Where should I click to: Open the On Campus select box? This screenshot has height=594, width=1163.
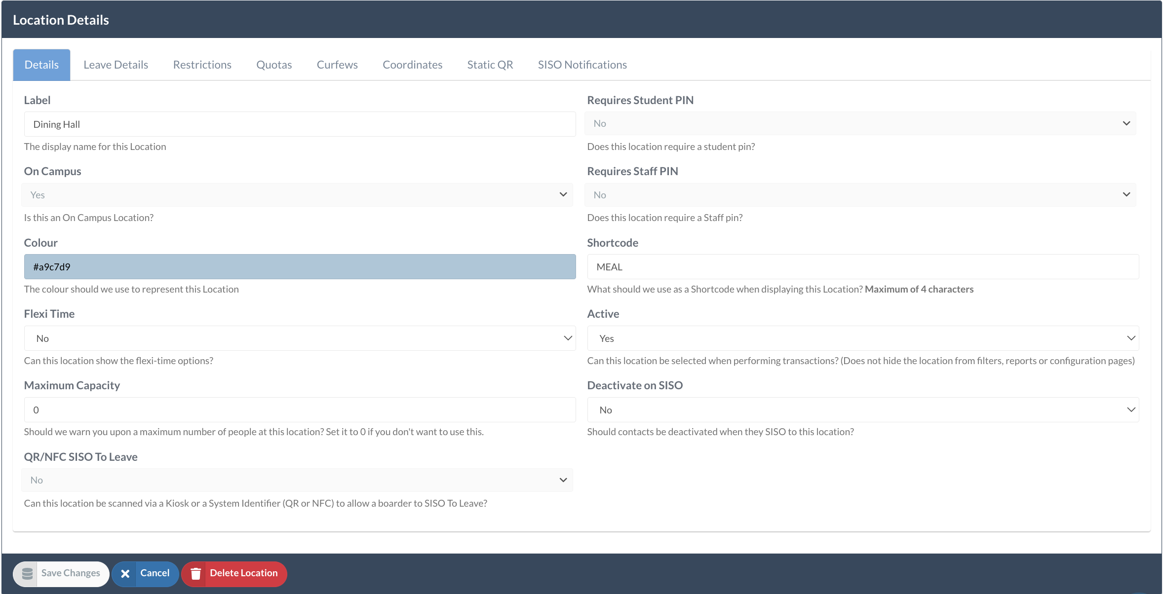pyautogui.click(x=297, y=195)
